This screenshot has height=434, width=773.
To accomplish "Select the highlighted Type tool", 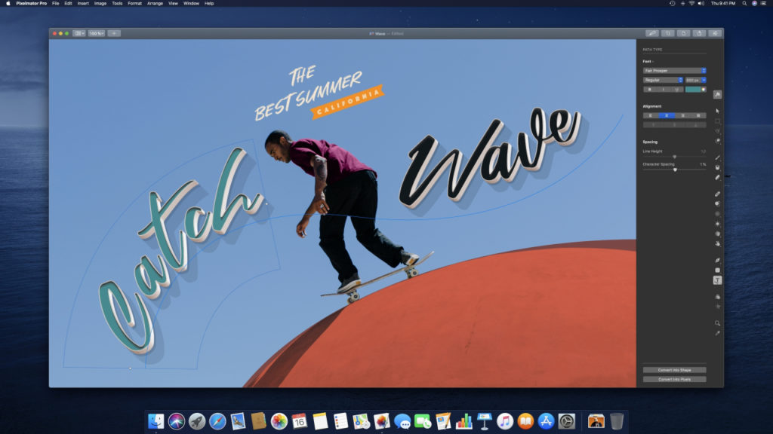I will point(717,280).
